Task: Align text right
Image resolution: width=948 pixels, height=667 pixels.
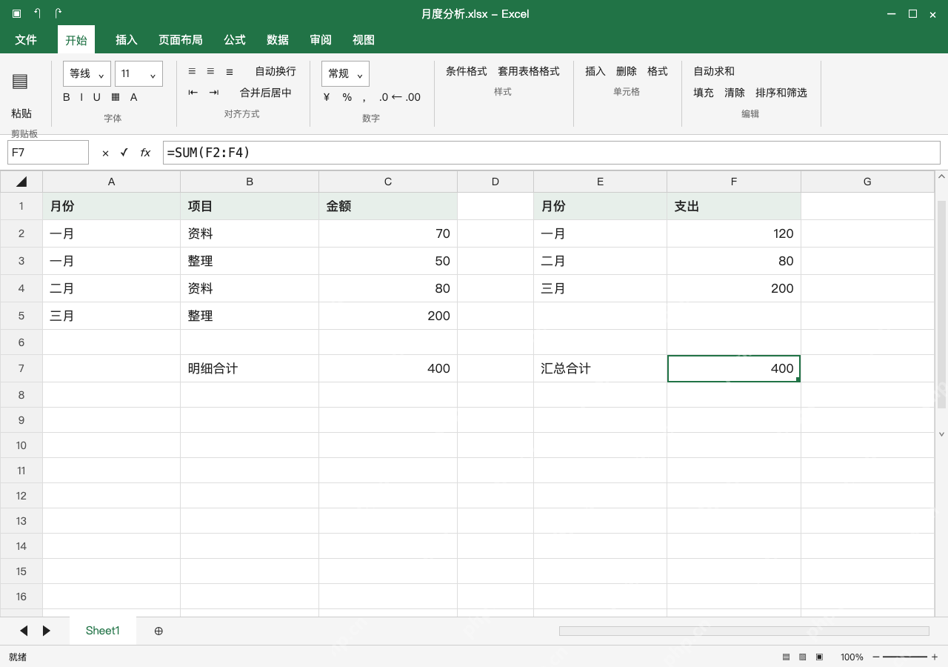Action: pos(230,71)
